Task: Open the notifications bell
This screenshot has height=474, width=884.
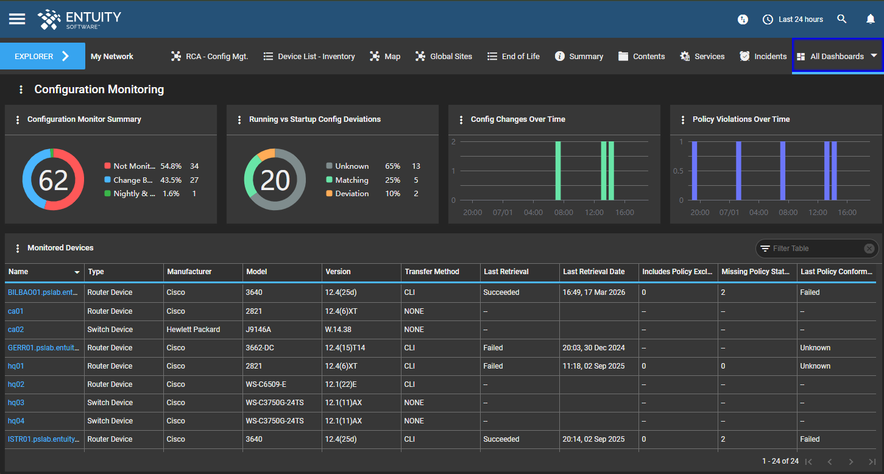Action: point(871,19)
